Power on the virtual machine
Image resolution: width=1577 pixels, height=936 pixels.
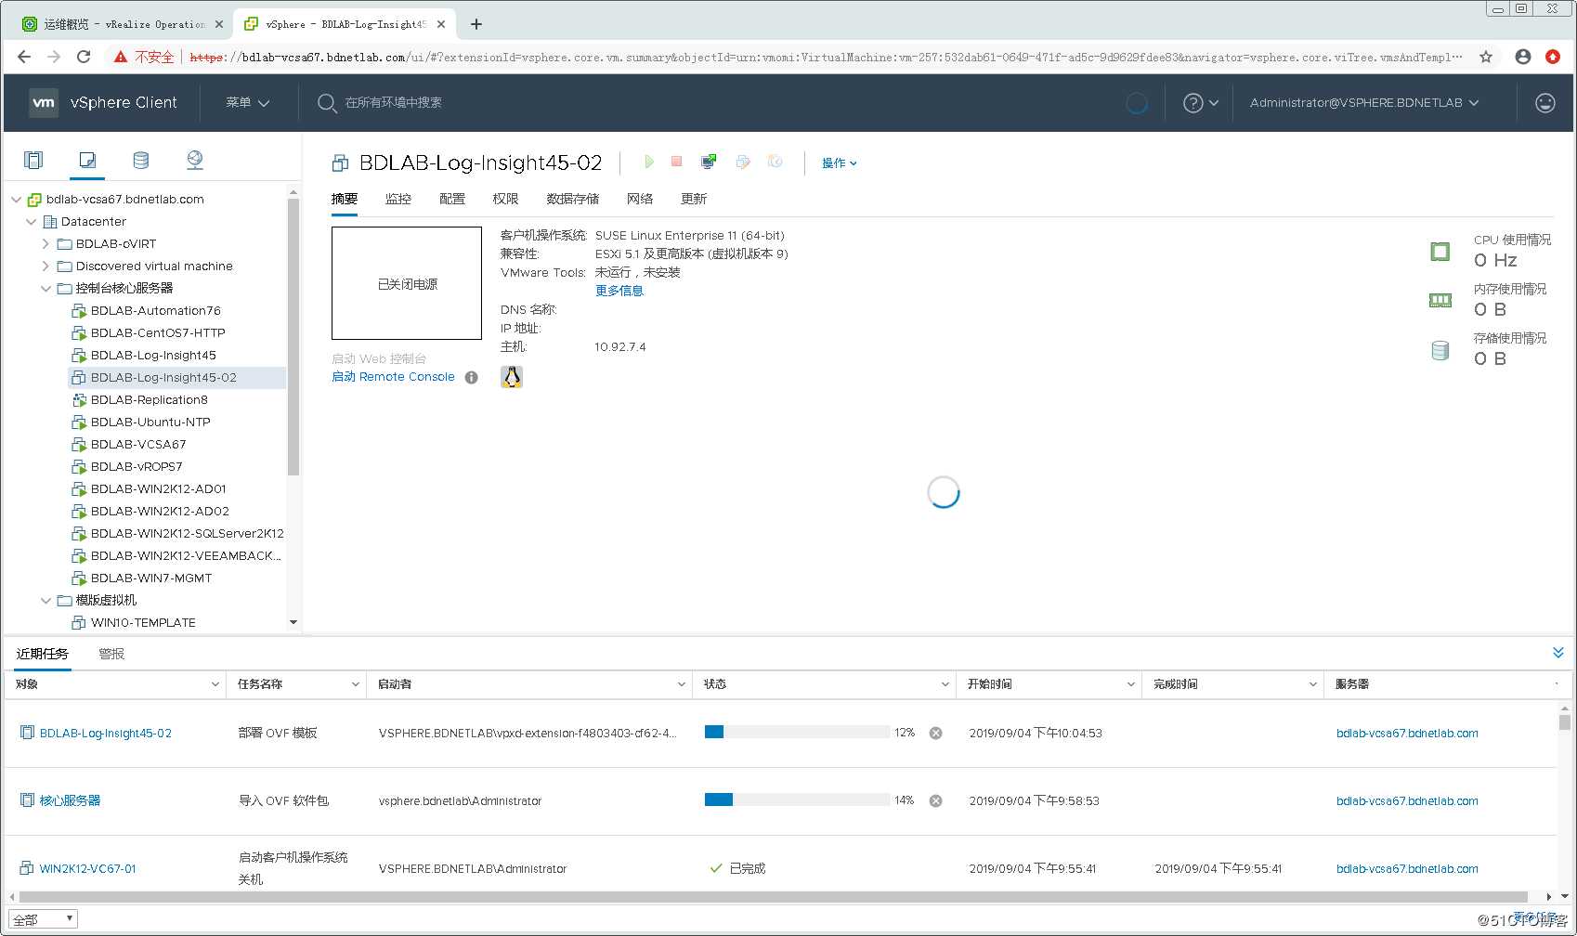pos(648,162)
